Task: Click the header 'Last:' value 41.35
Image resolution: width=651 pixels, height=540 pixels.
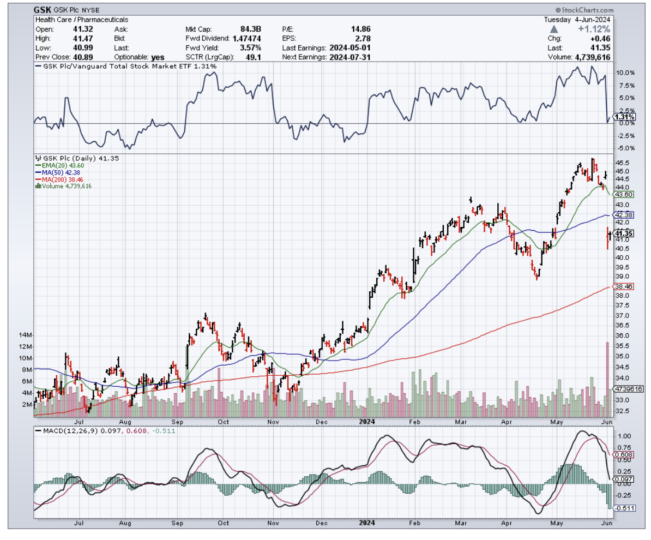Action: [600, 48]
